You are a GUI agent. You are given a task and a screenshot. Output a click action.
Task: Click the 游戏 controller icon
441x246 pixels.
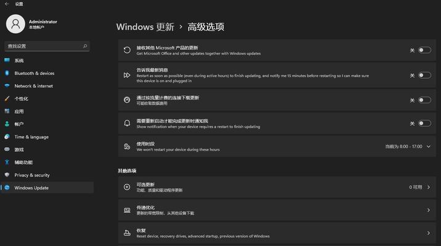pyautogui.click(x=7, y=149)
